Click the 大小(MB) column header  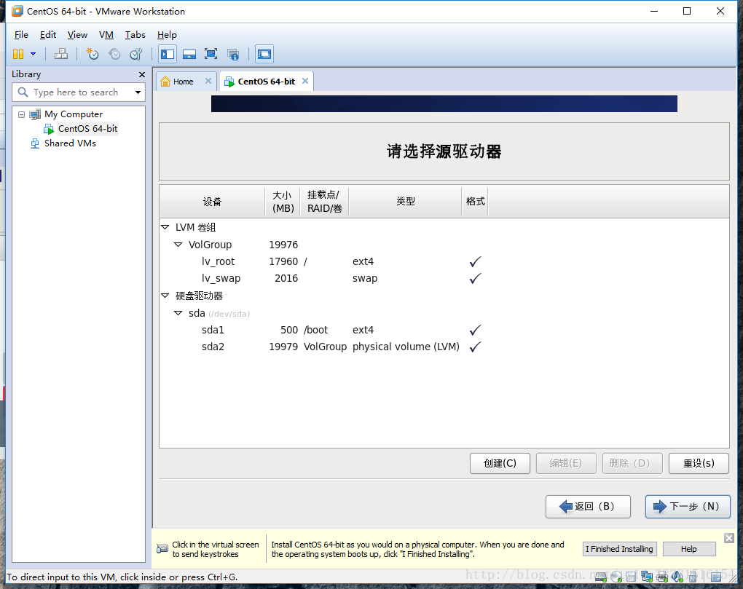(283, 201)
